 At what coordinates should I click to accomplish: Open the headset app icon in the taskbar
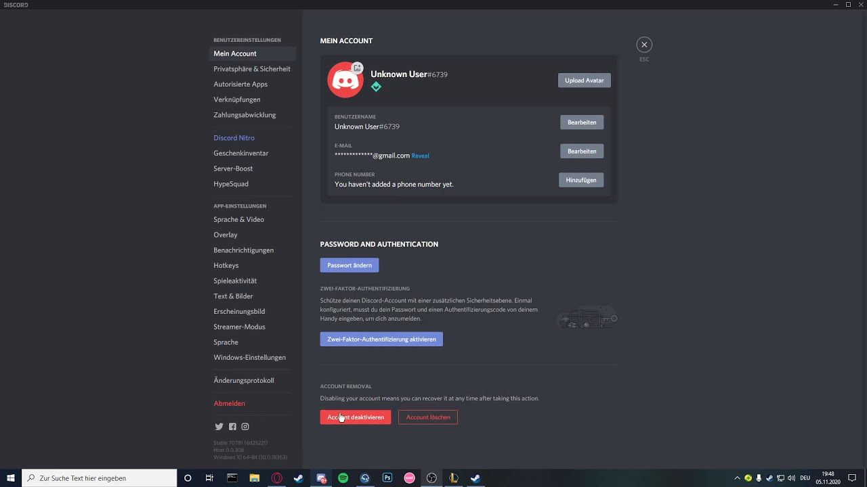pos(365,478)
